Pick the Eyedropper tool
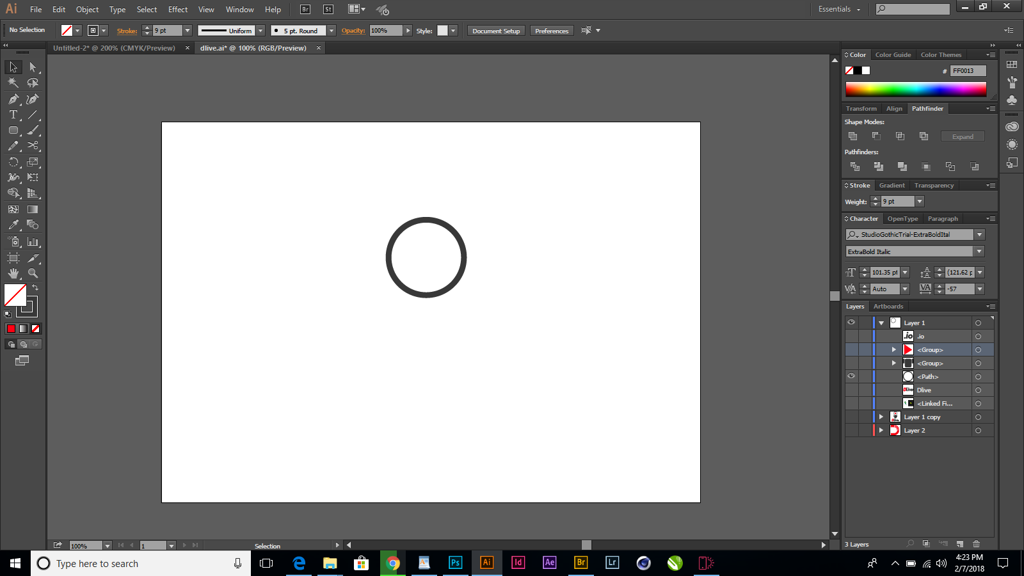The width and height of the screenshot is (1024, 576). [x=13, y=225]
